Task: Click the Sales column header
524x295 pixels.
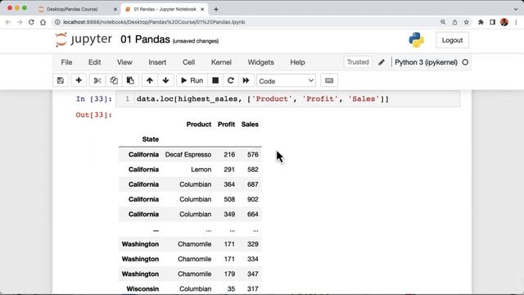Action: (x=250, y=125)
